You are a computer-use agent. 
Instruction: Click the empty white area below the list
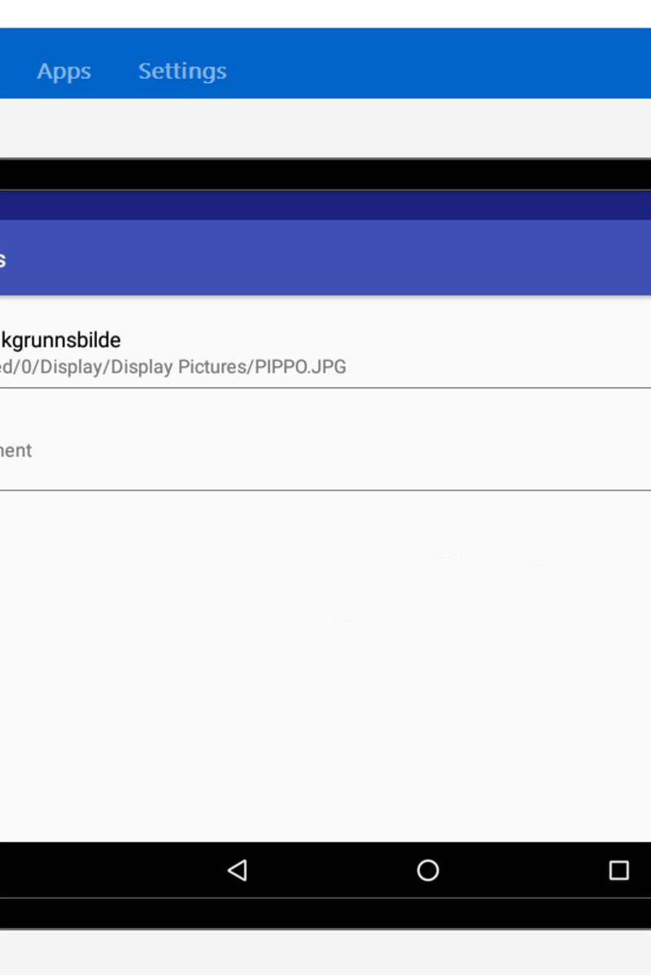325,665
